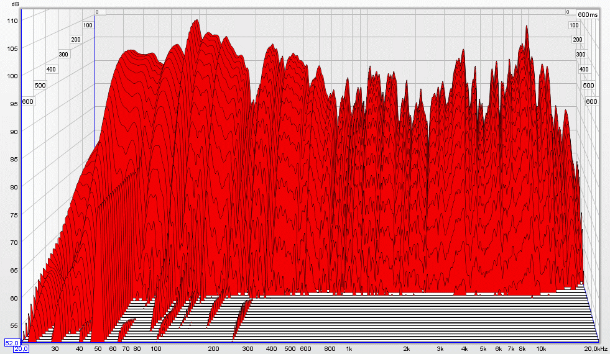Click the 20.0 frequency start field
The image size is (610, 354).
pos(22,349)
